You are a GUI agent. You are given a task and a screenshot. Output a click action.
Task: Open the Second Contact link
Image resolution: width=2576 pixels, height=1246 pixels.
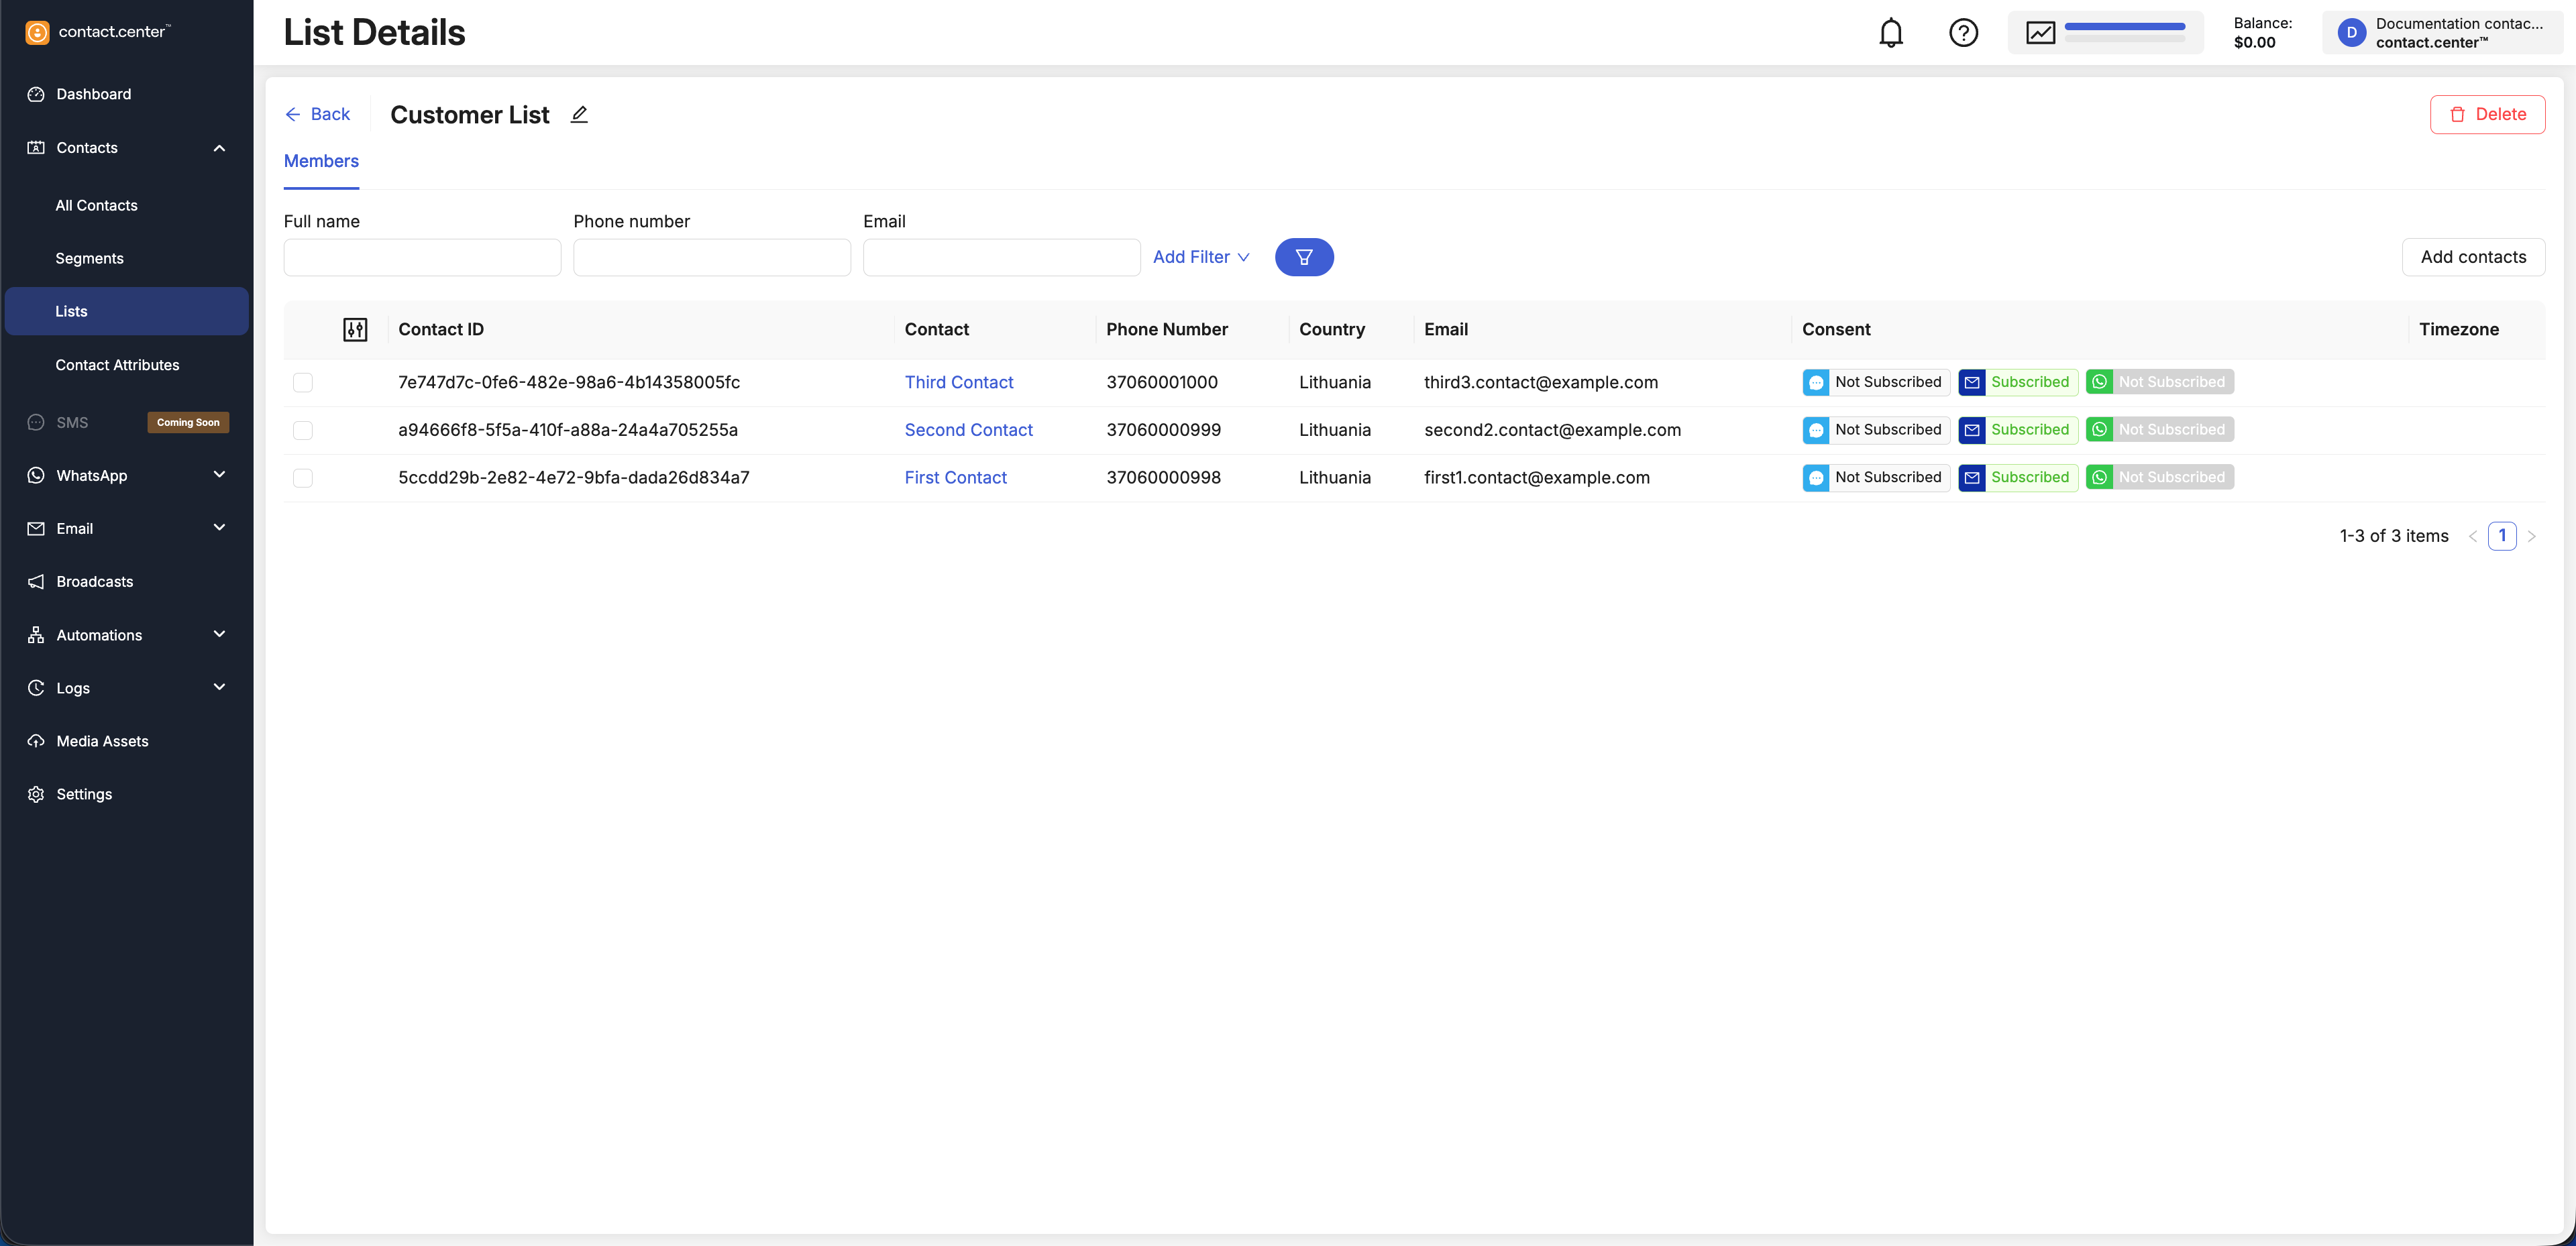[968, 430]
